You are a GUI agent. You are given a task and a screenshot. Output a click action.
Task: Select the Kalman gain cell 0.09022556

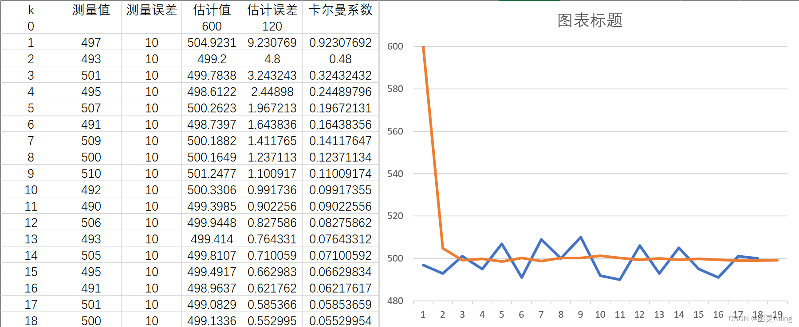pos(340,206)
